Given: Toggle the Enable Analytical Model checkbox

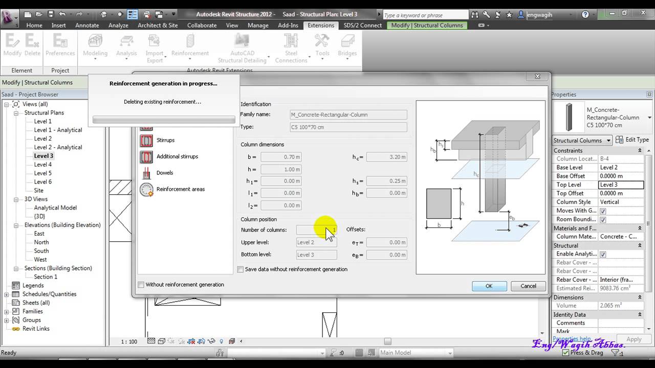Looking at the screenshot, I should (x=603, y=254).
